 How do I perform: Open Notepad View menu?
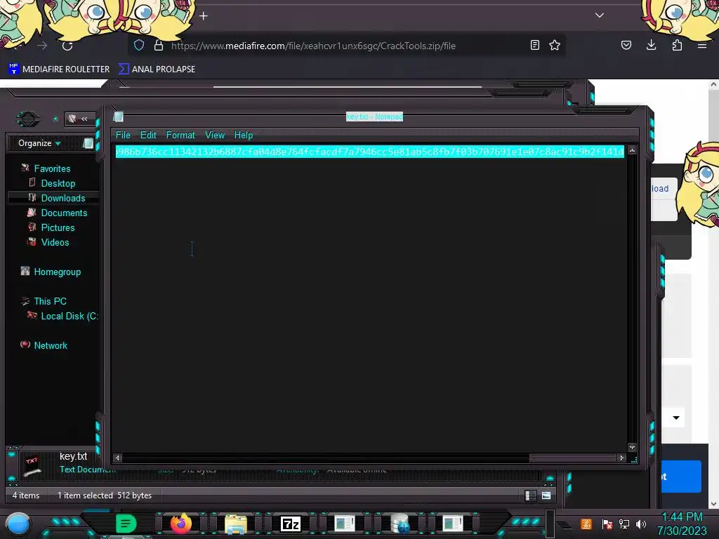(x=215, y=135)
